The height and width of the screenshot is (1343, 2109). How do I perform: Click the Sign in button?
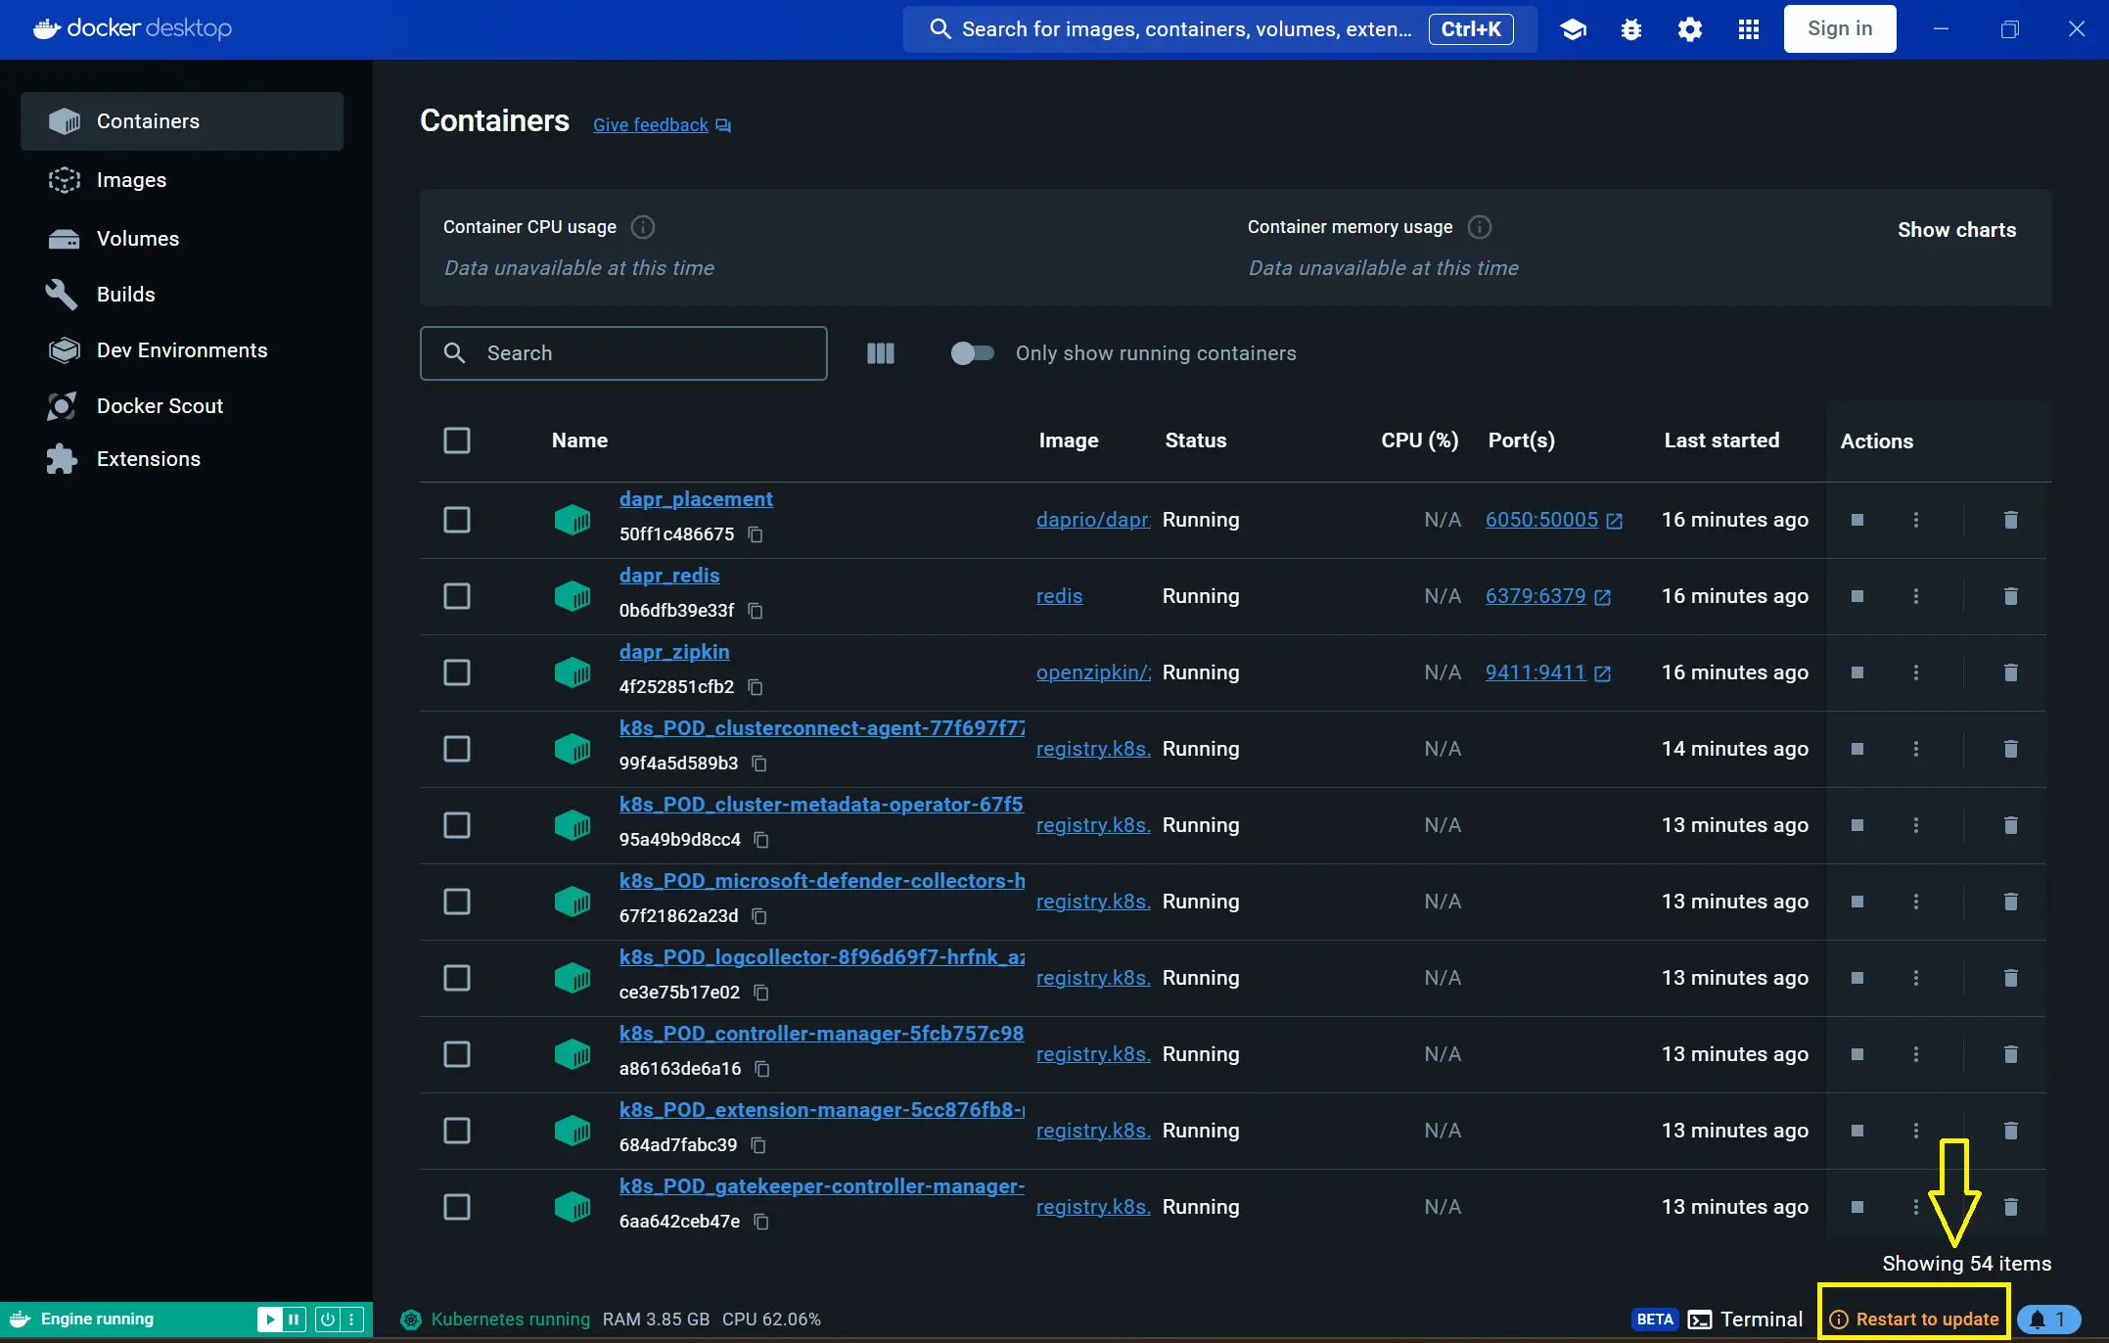pyautogui.click(x=1840, y=29)
